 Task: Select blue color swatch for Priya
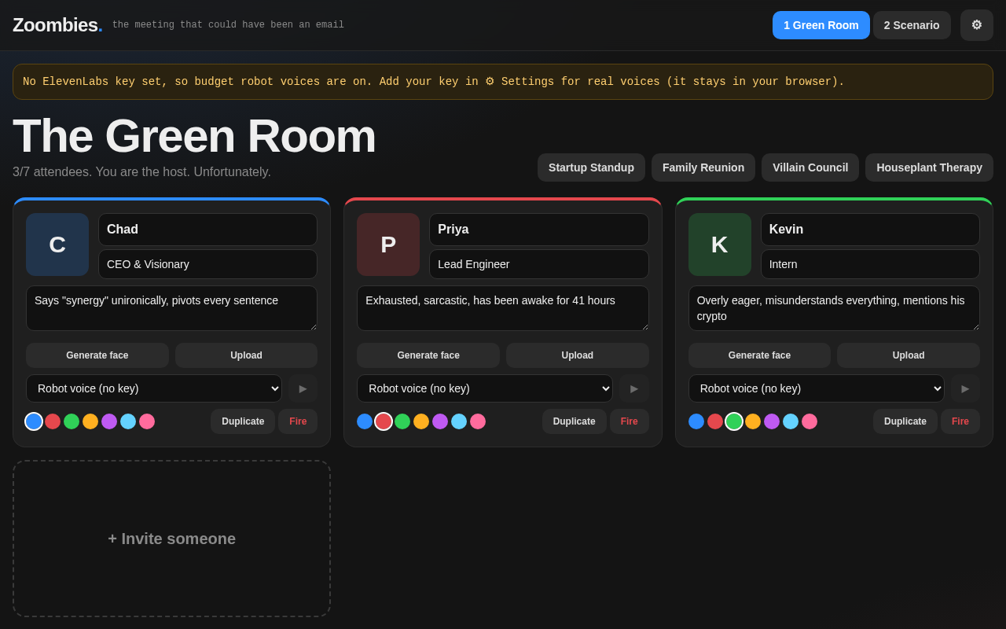point(365,421)
